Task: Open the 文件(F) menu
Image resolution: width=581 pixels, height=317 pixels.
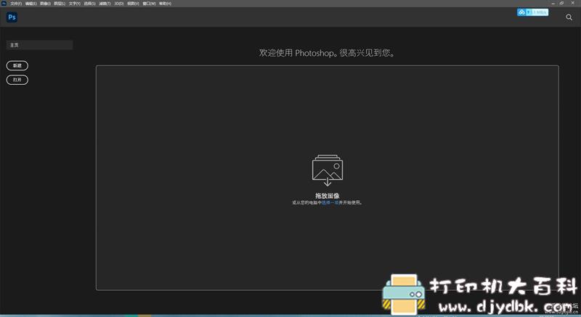Action: pyautogui.click(x=16, y=4)
